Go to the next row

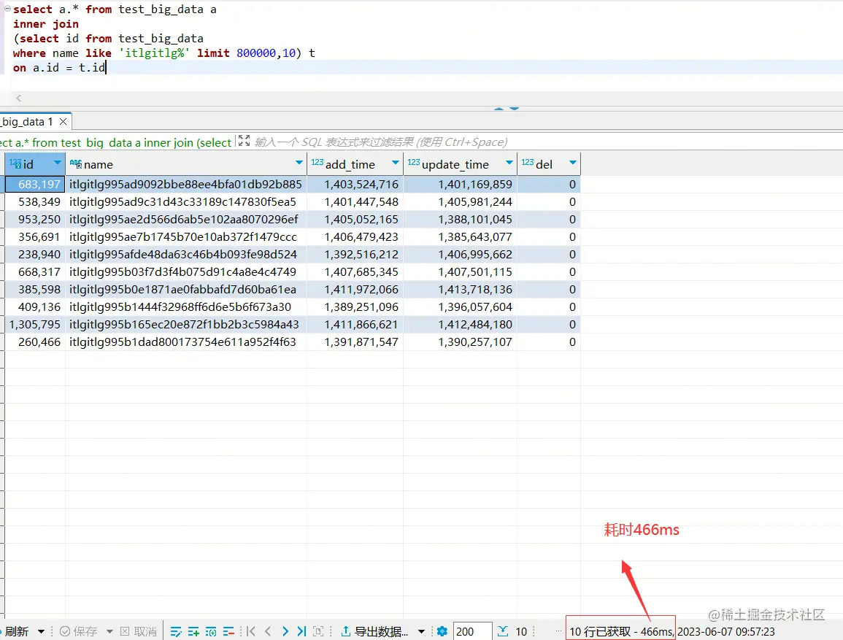285,631
